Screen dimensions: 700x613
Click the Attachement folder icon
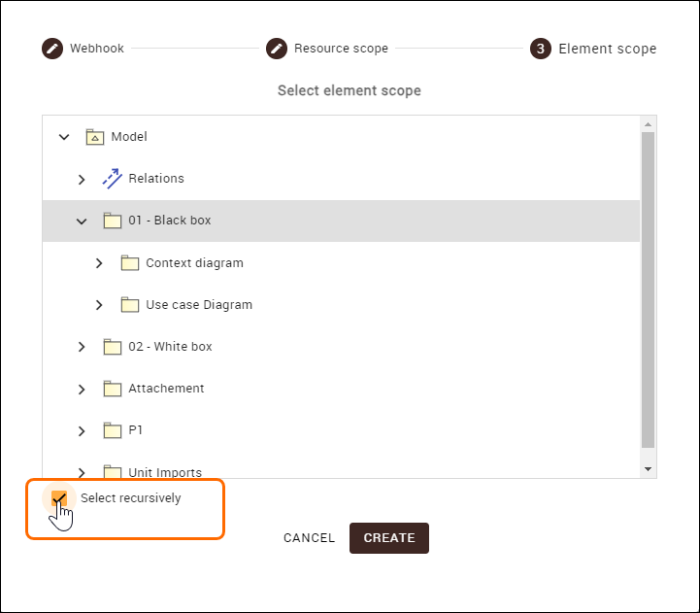click(112, 389)
